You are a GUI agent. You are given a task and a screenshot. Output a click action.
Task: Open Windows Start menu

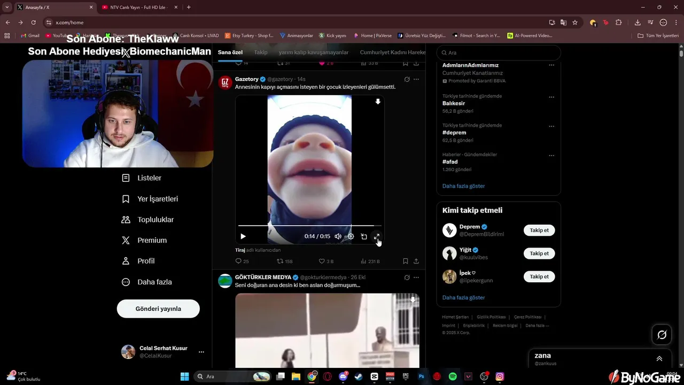coord(184,376)
